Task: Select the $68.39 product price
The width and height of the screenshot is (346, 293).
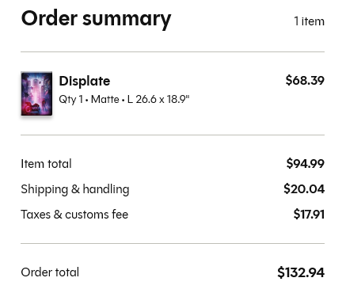Action: point(305,80)
